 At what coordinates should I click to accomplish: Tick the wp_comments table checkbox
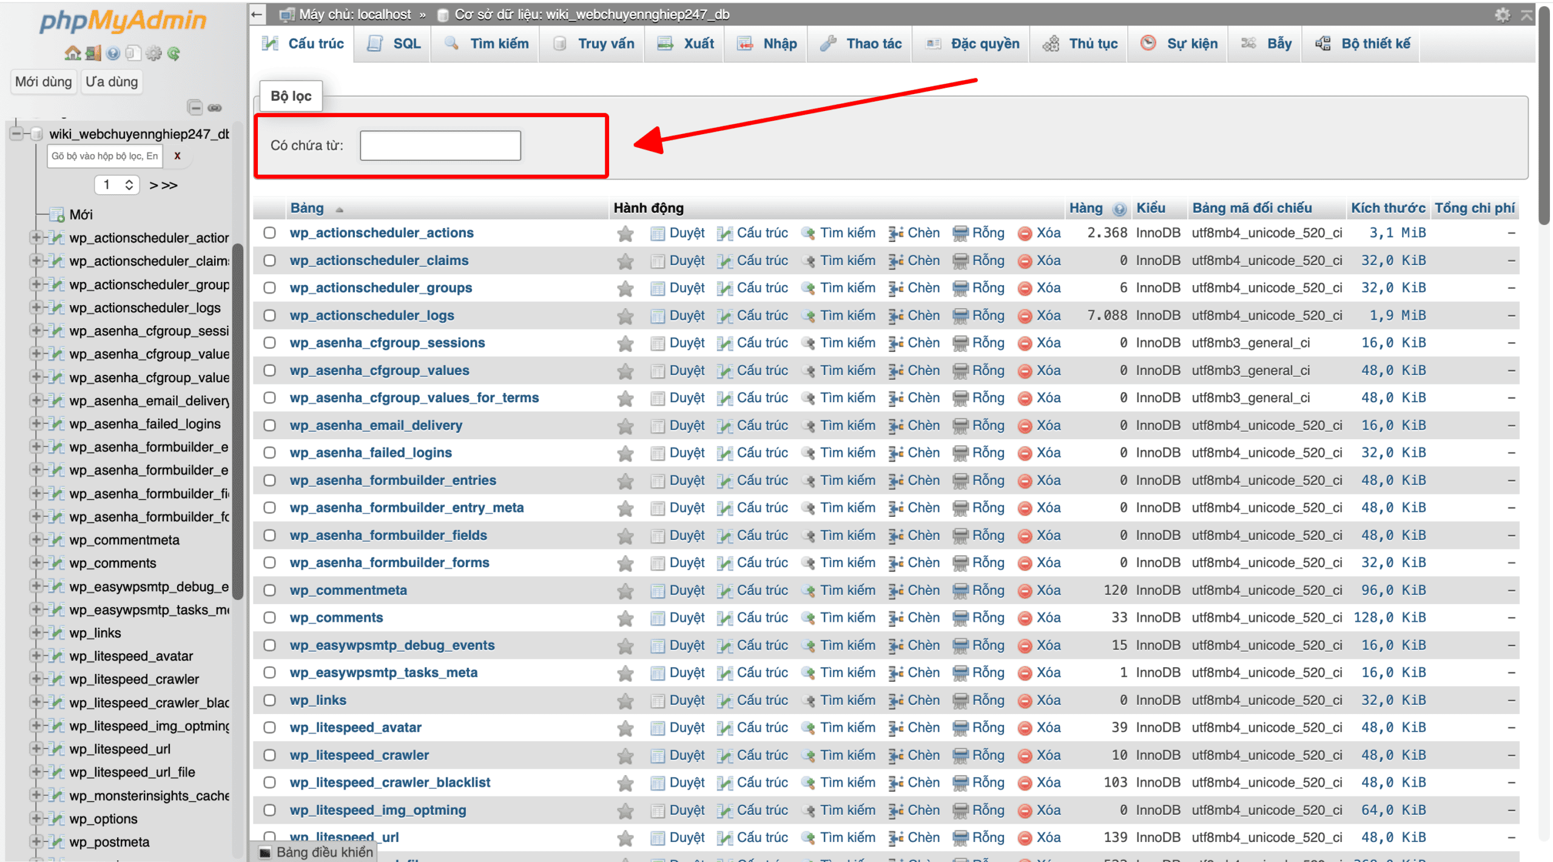click(x=269, y=618)
